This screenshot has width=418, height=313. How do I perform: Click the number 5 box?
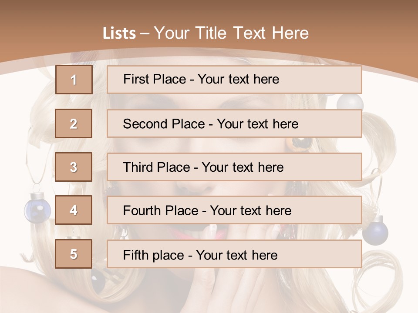(x=74, y=254)
